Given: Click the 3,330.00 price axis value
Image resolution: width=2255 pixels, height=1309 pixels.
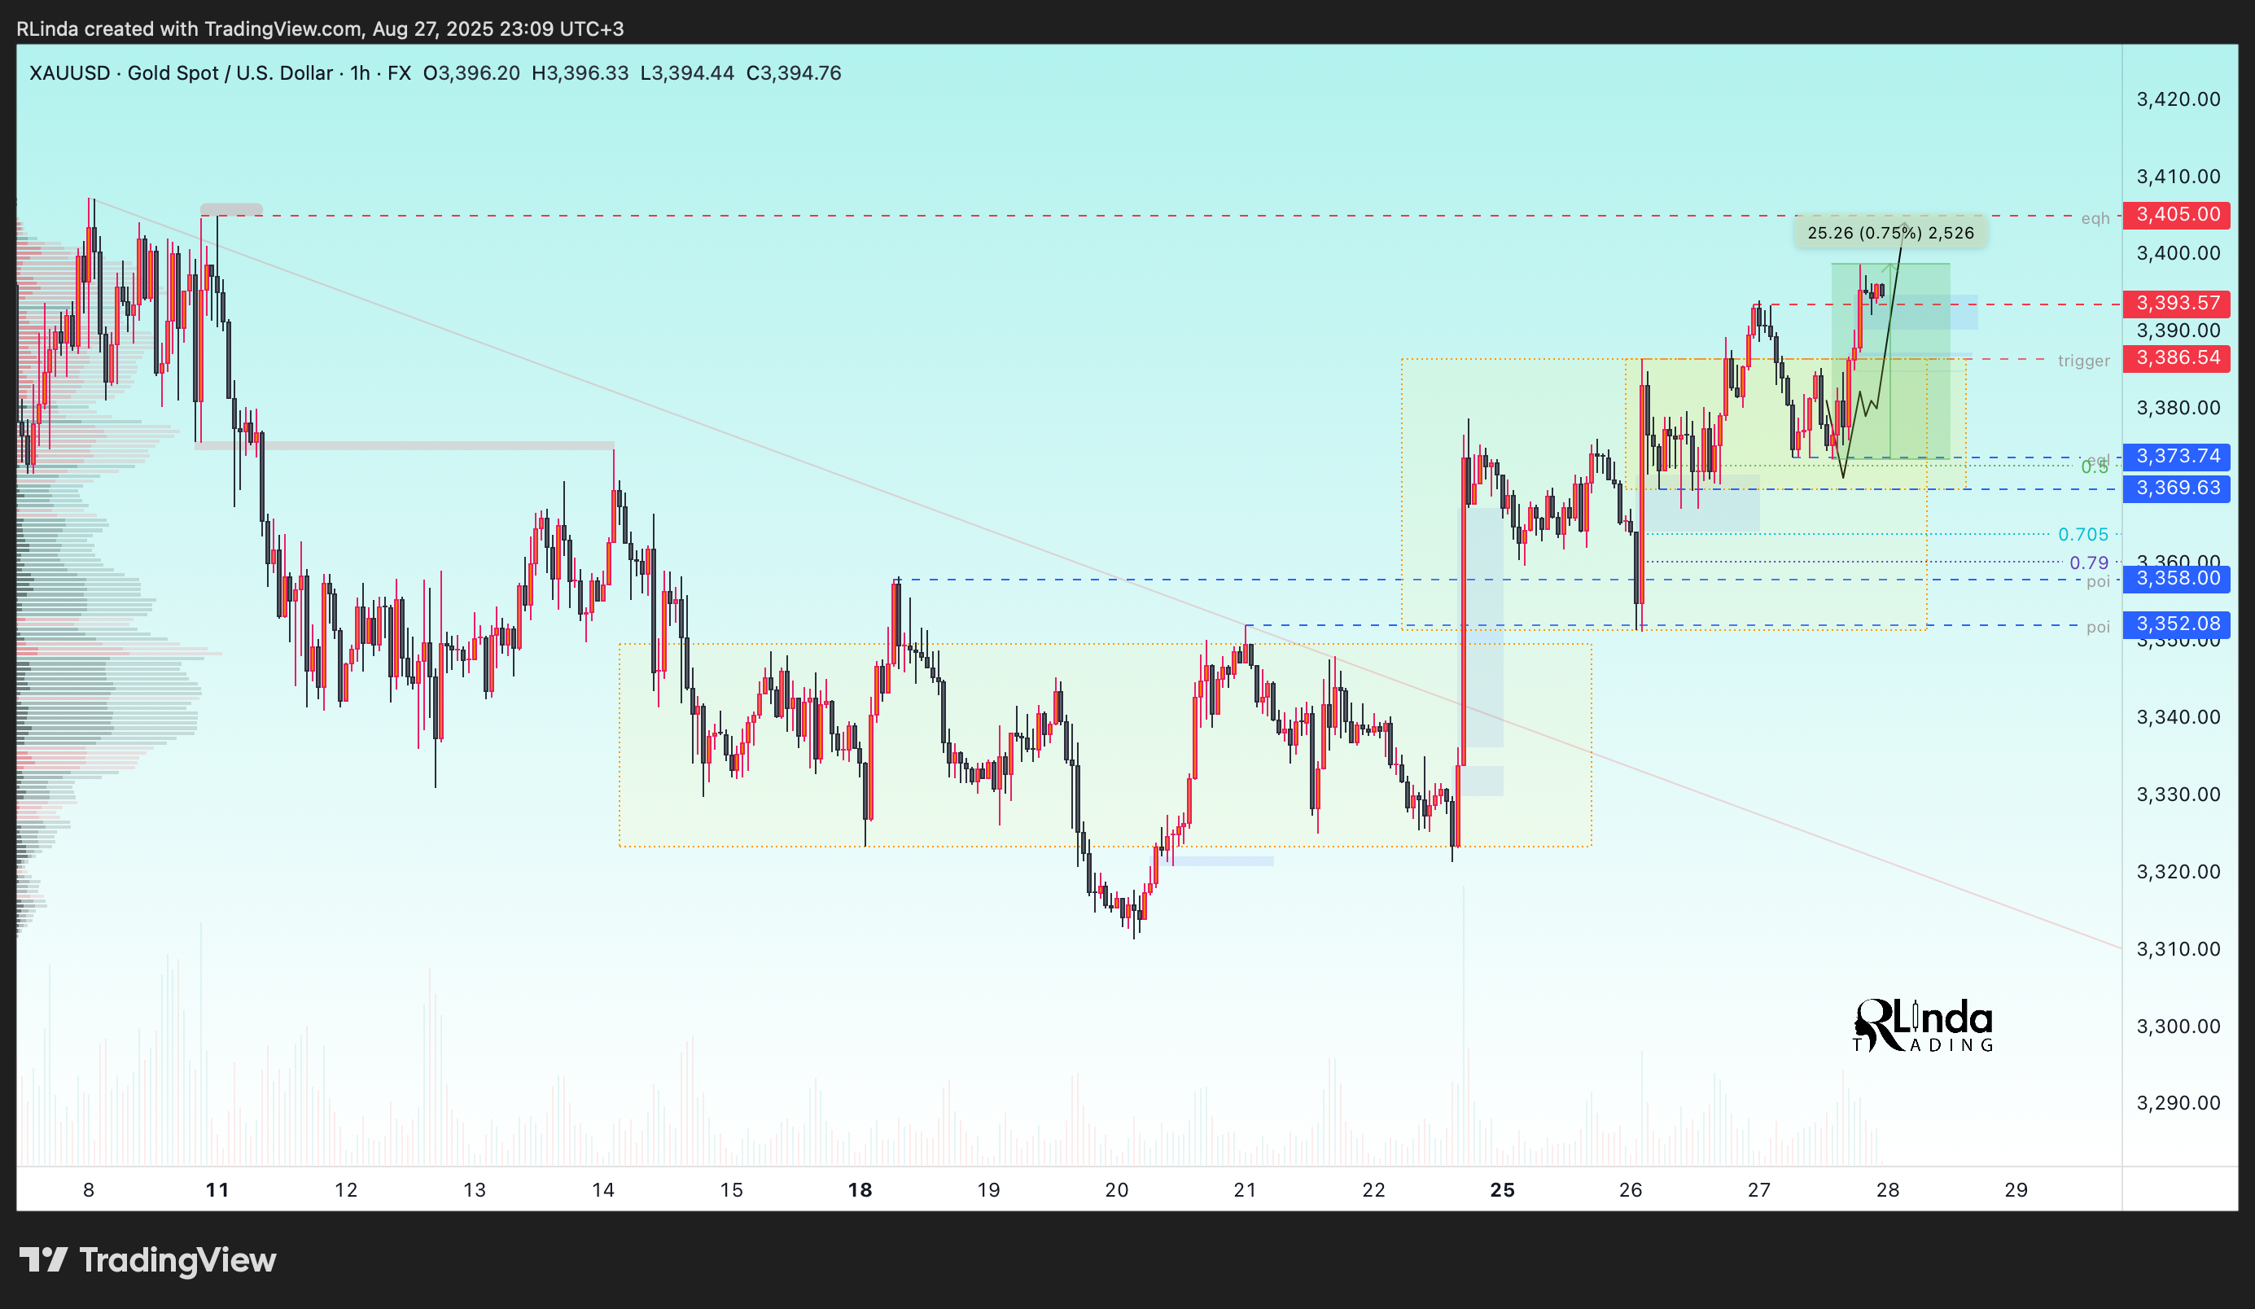Looking at the screenshot, I should tap(2178, 795).
